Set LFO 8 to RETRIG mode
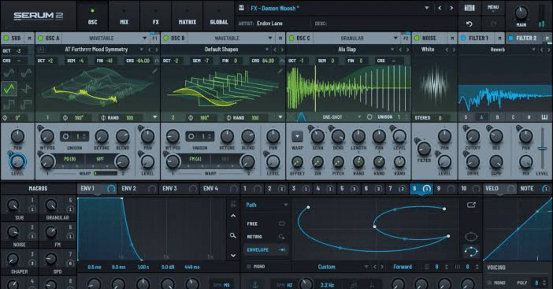This screenshot has width=553, height=289. (x=253, y=236)
